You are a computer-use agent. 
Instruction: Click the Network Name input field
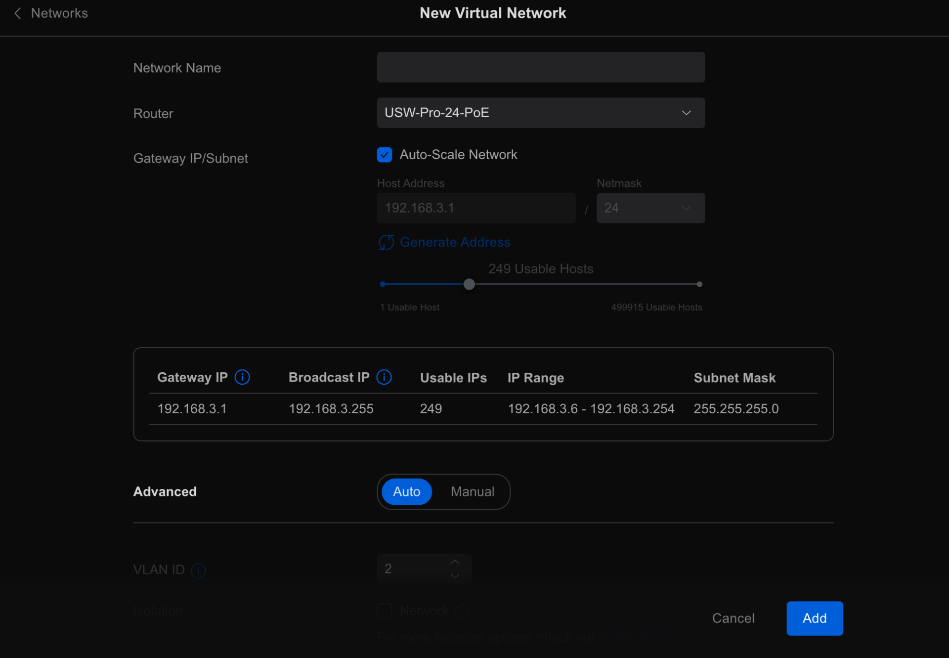click(540, 67)
